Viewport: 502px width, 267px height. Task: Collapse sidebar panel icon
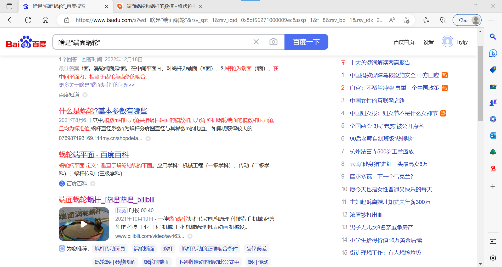click(x=493, y=241)
